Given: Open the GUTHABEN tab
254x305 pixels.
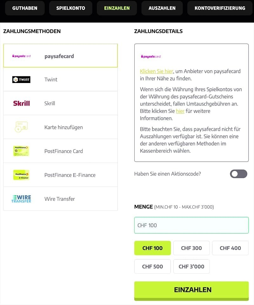Looking at the screenshot, I should click(25, 8).
